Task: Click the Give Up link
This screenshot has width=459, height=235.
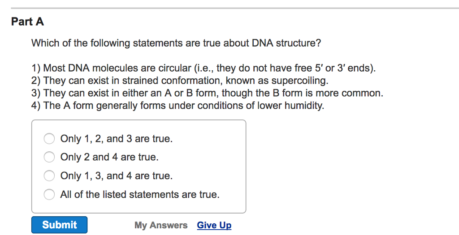Action: click(214, 225)
